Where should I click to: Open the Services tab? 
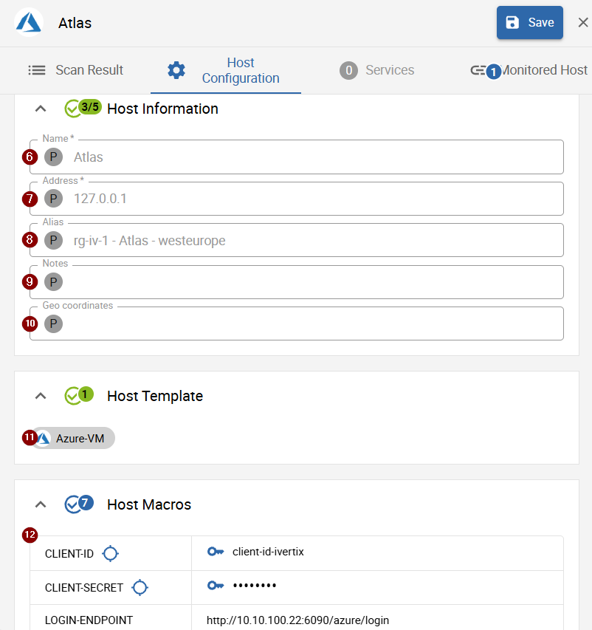(376, 70)
